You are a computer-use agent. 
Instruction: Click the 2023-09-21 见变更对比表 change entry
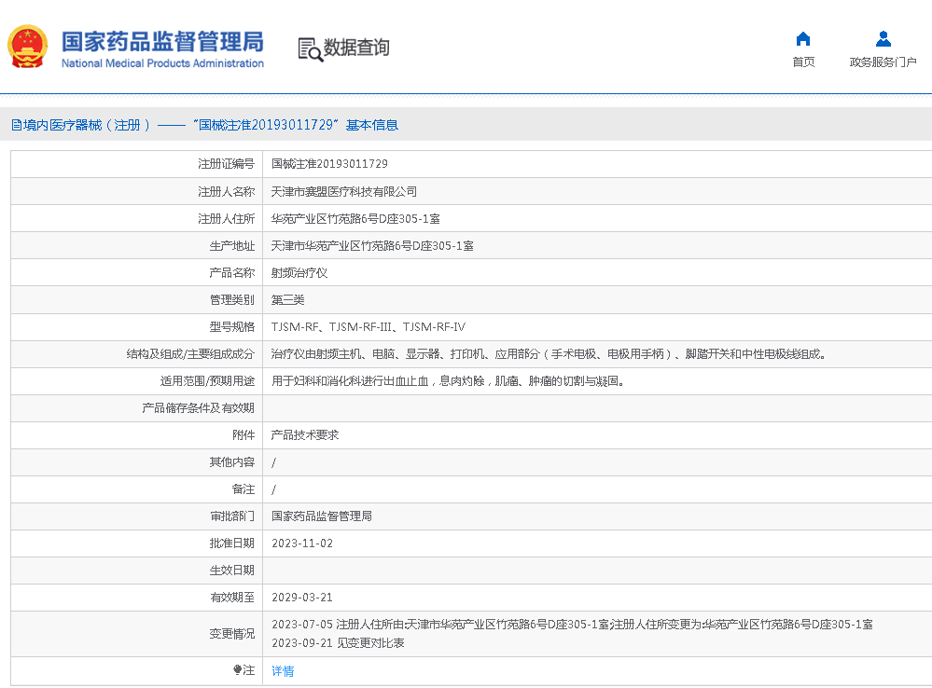click(x=338, y=643)
